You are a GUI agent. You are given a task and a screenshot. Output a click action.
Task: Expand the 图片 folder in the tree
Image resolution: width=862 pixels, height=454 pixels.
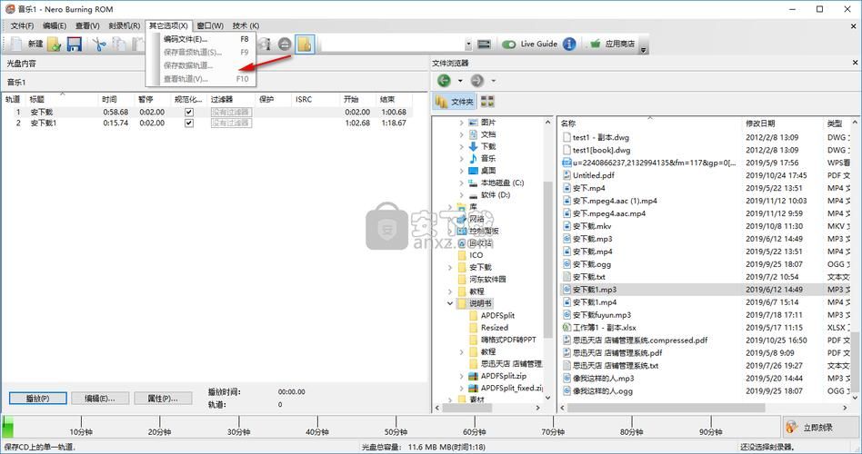(462, 122)
